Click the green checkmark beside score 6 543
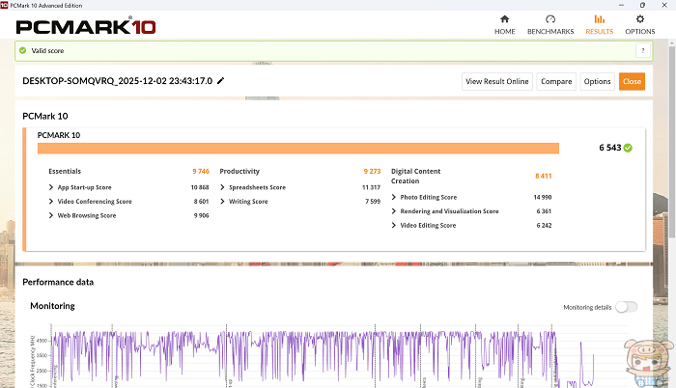 (628, 148)
